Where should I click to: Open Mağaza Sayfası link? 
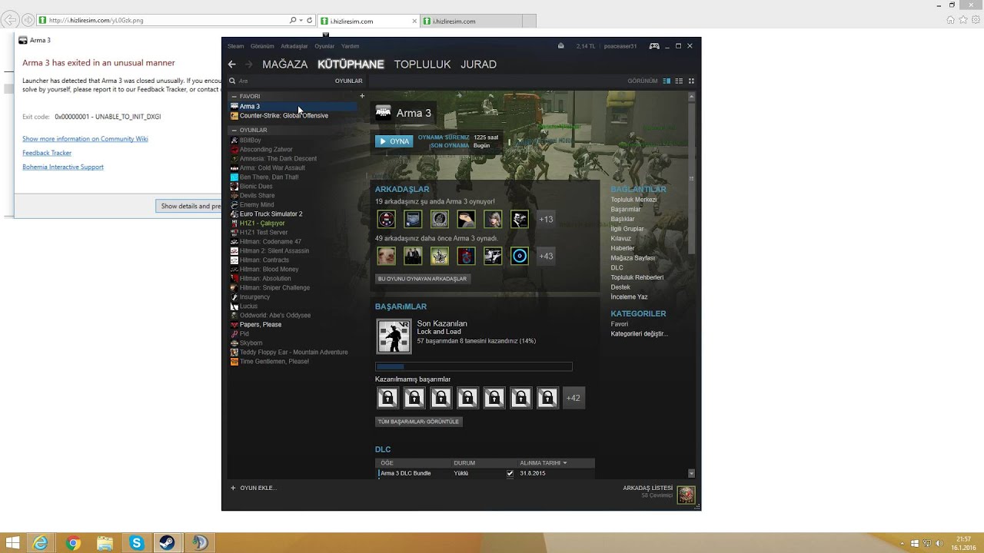pos(633,258)
